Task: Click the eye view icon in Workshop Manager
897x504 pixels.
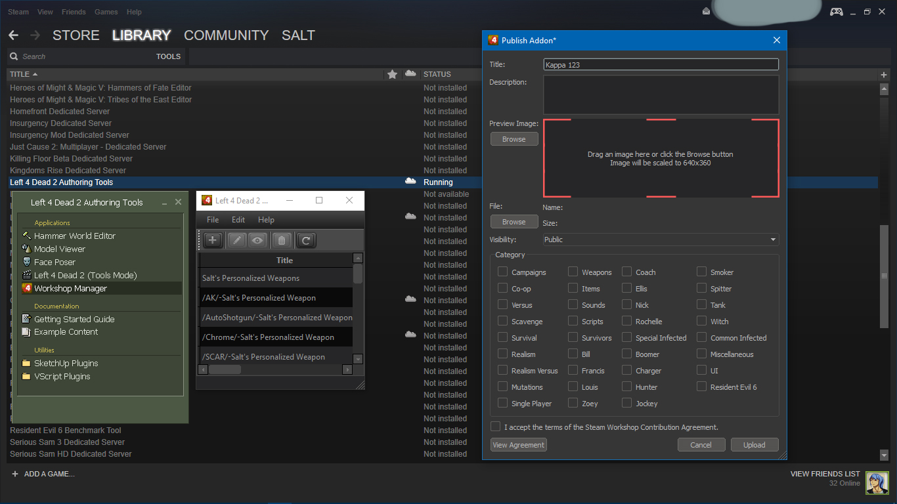Action: (x=257, y=240)
